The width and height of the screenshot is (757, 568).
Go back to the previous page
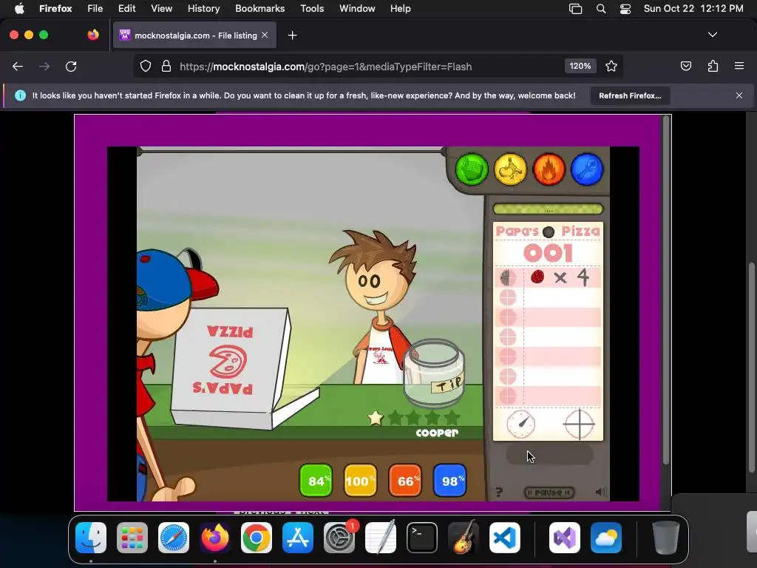[18, 66]
